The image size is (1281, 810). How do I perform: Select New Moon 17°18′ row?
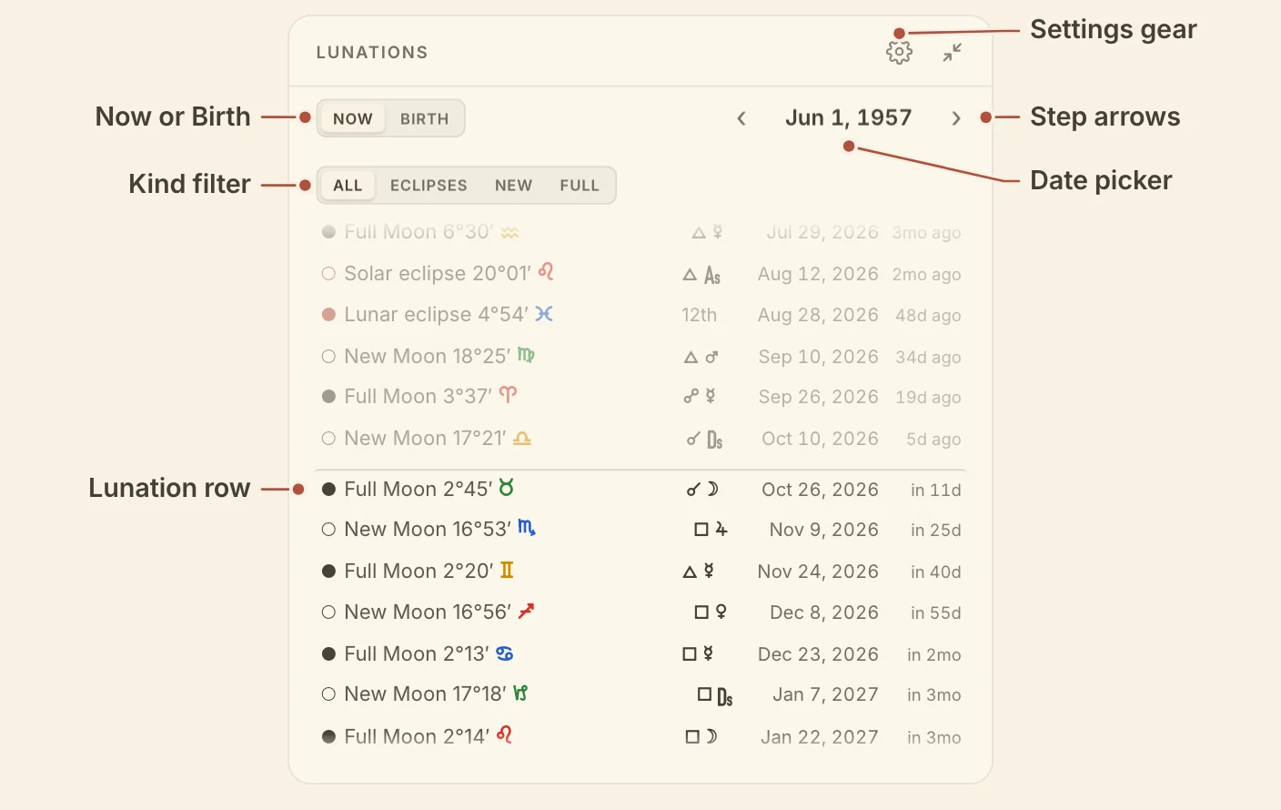click(x=640, y=694)
